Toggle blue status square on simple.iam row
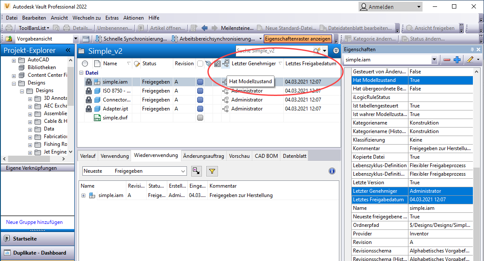Viewport: 484px width, 261px height. (x=200, y=82)
